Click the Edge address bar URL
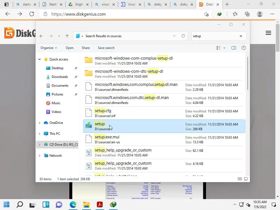280x210 pixels. pos(78,14)
